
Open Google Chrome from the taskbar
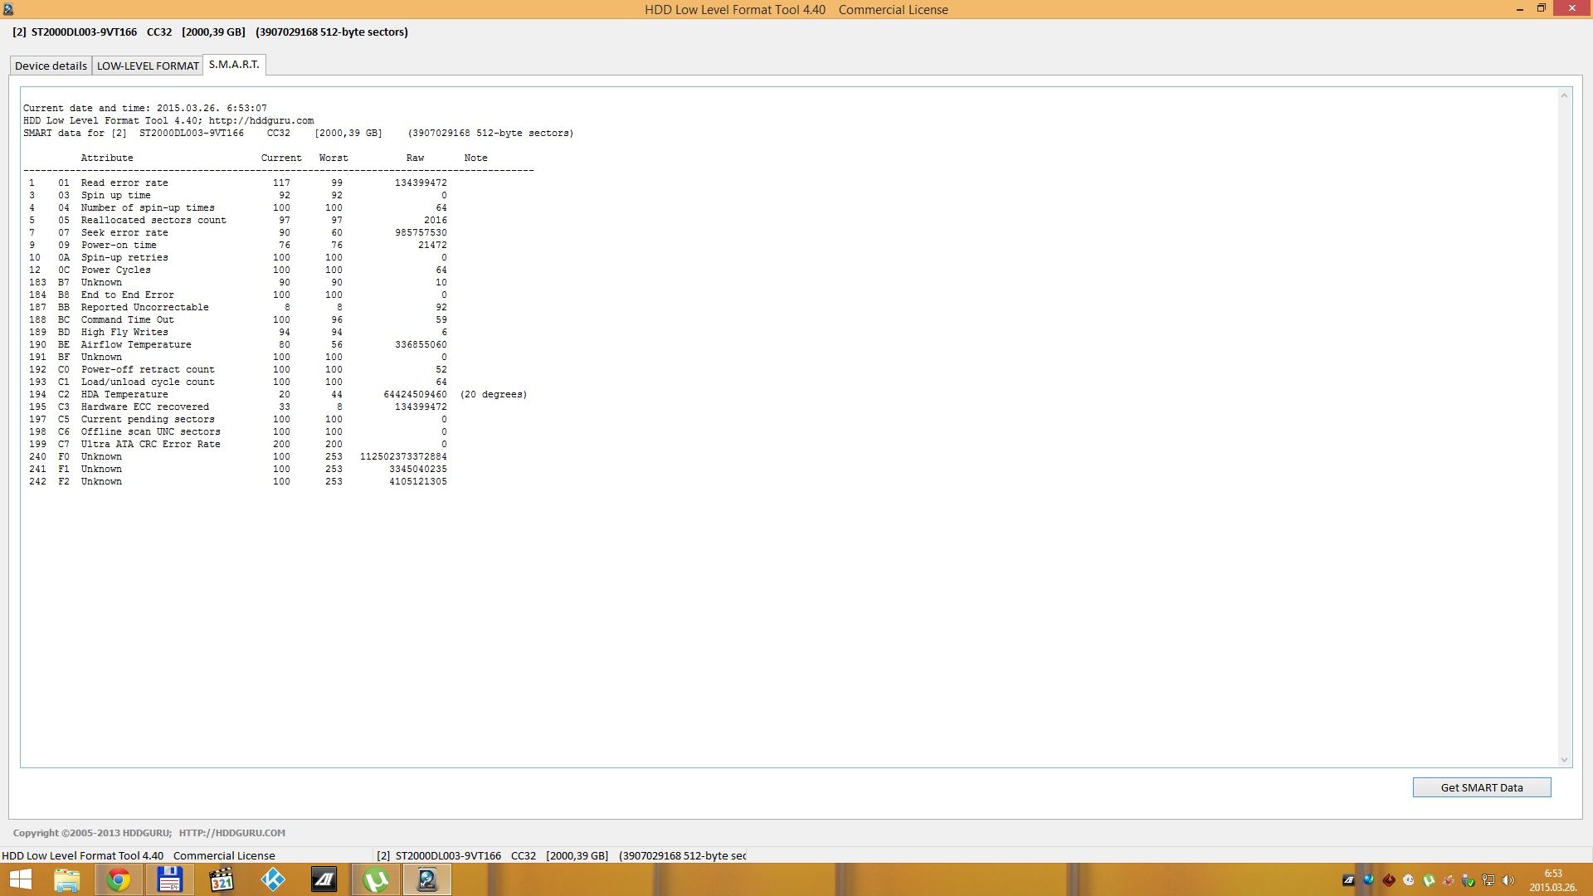coord(119,879)
